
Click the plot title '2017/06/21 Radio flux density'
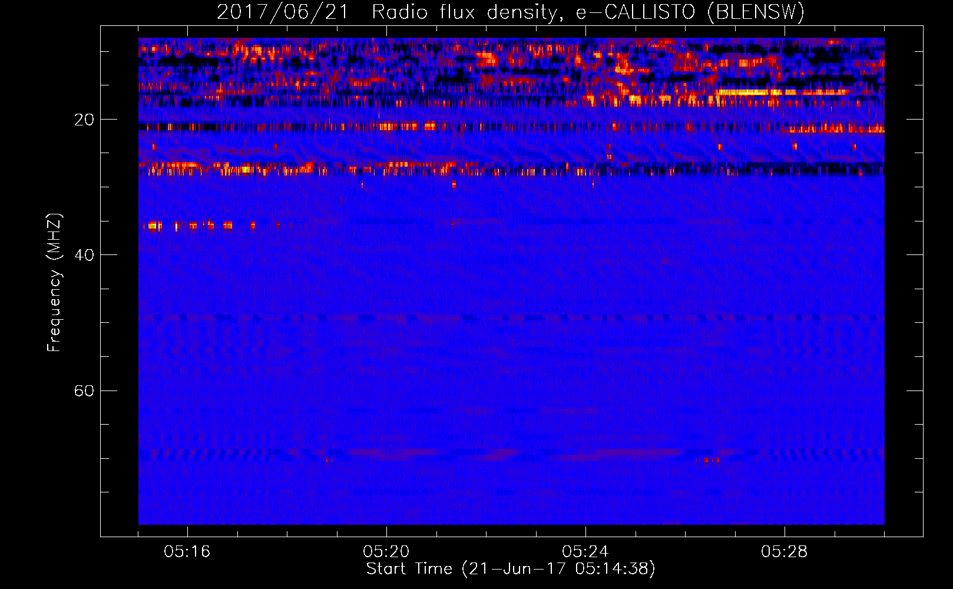point(511,12)
